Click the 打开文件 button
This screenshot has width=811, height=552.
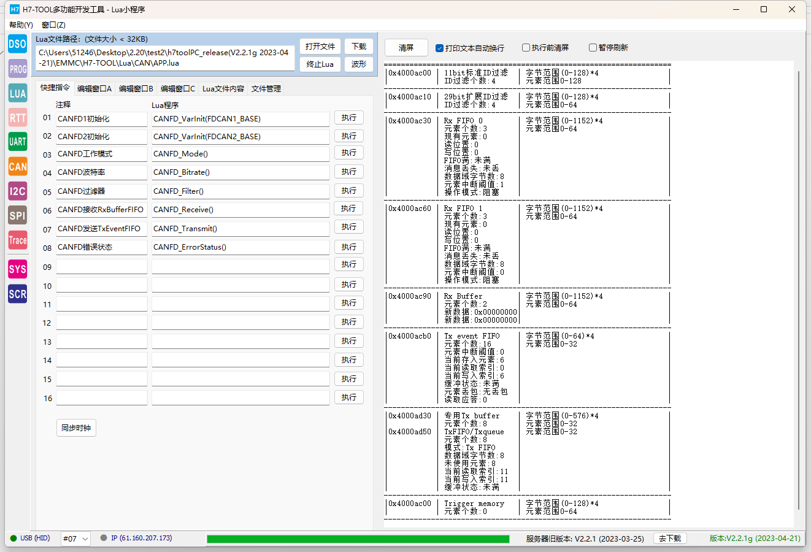coord(320,47)
